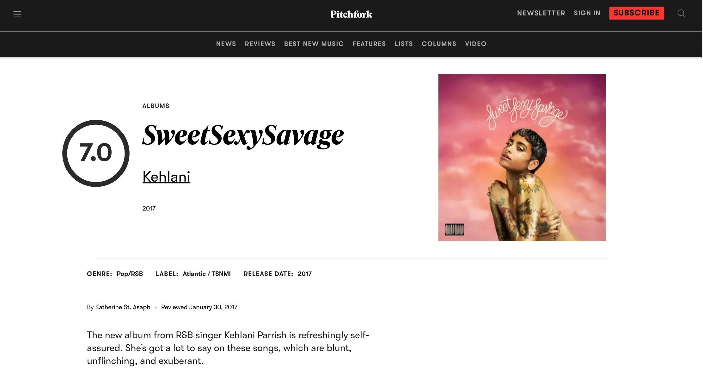Click Sign In
This screenshot has width=703, height=373.
tap(587, 13)
